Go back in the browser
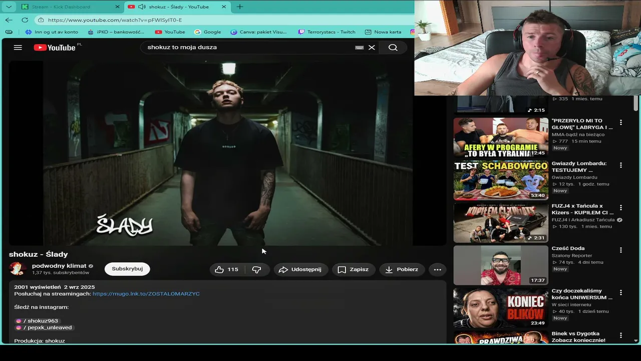Viewport: 641px width, 361px height. coord(9,20)
